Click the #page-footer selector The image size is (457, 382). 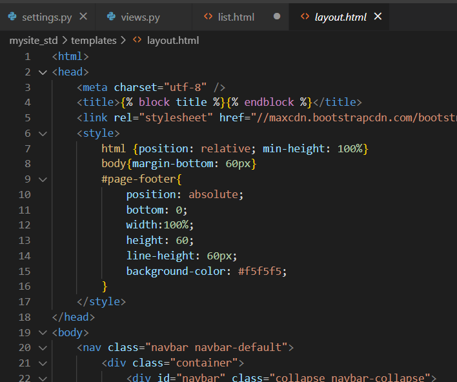coord(139,179)
